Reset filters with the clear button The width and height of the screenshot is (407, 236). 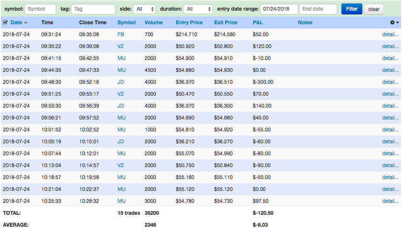click(x=373, y=9)
